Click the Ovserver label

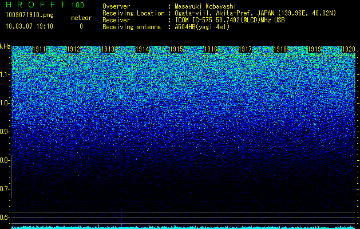pyautogui.click(x=116, y=6)
